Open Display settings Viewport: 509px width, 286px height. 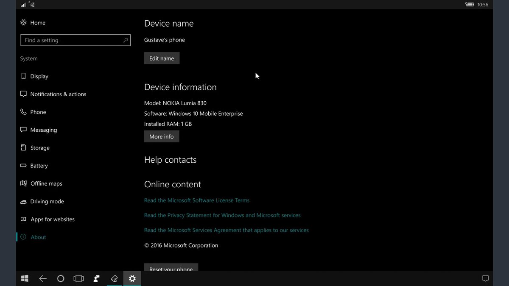(39, 76)
